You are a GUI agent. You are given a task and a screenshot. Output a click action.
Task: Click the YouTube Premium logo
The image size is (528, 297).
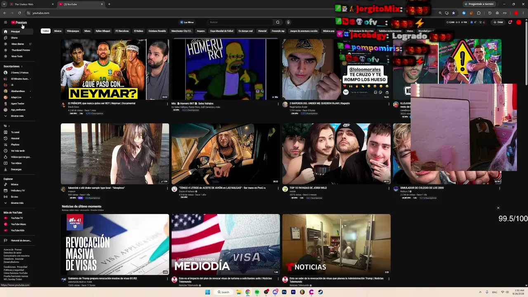point(19,22)
